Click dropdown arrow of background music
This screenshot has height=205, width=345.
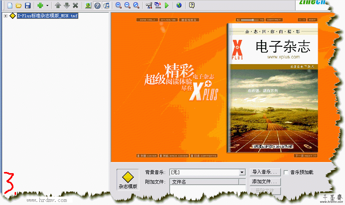(242, 172)
